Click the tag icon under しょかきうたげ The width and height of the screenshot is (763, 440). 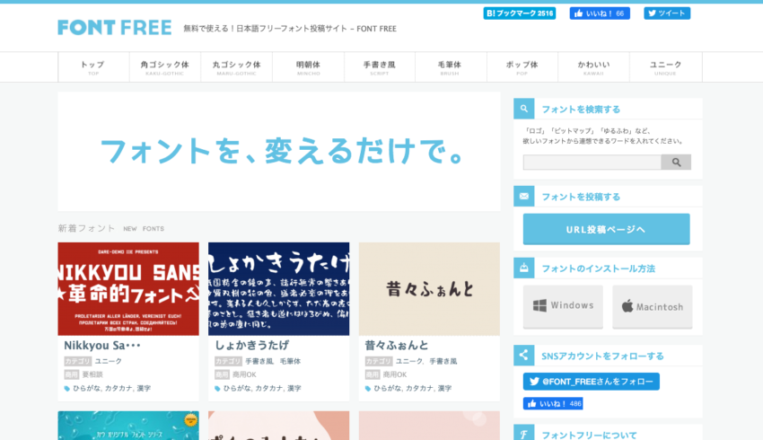coord(217,389)
